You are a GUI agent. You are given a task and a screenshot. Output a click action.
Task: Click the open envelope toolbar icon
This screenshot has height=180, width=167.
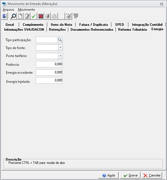[54, 16]
